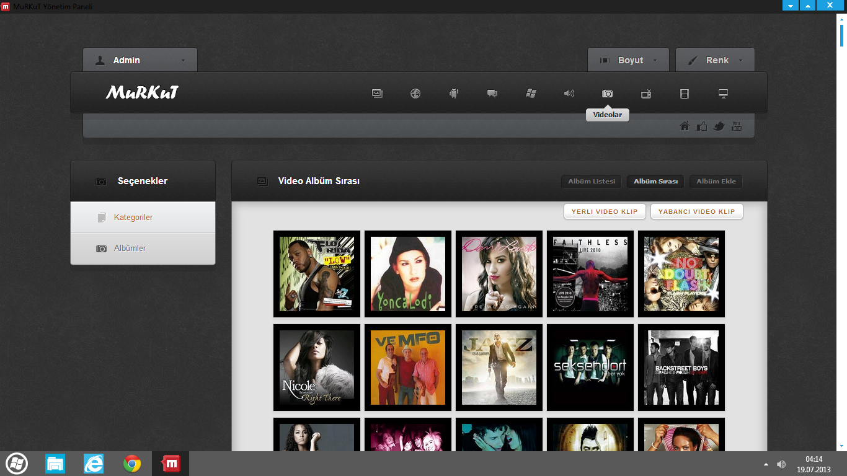
Task: Click the MuRKuT logo
Action: click(x=142, y=93)
